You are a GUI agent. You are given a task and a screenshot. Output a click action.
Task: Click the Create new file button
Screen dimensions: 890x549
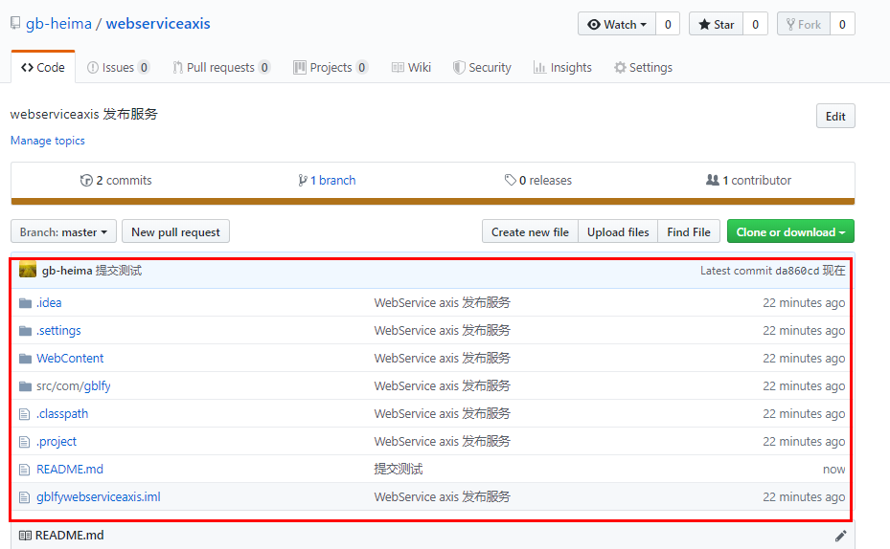click(x=530, y=231)
